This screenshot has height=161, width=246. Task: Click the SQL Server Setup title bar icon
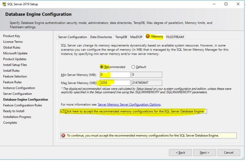pyautogui.click(x=4, y=4)
